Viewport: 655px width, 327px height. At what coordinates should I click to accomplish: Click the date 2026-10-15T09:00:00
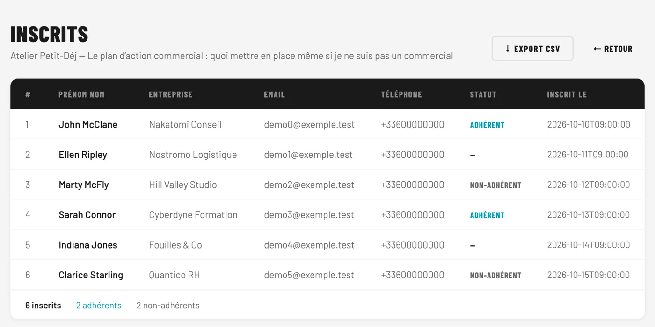coord(589,275)
